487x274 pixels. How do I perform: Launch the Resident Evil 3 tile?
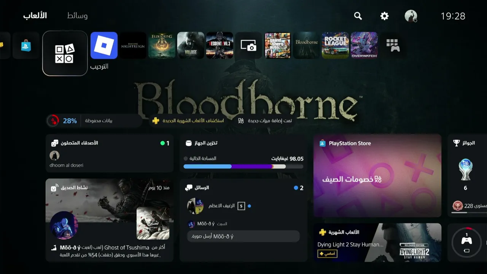pyautogui.click(x=220, y=45)
